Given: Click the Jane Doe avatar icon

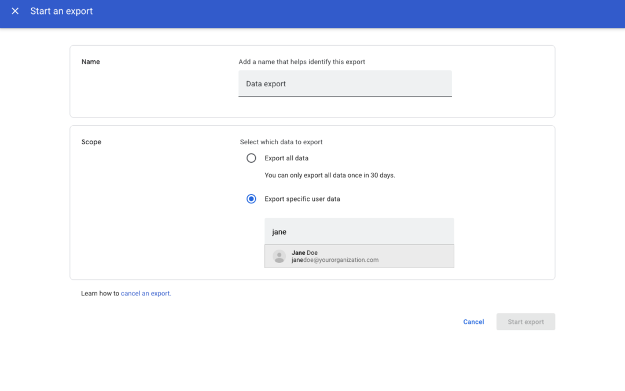Looking at the screenshot, I should pyautogui.click(x=279, y=256).
